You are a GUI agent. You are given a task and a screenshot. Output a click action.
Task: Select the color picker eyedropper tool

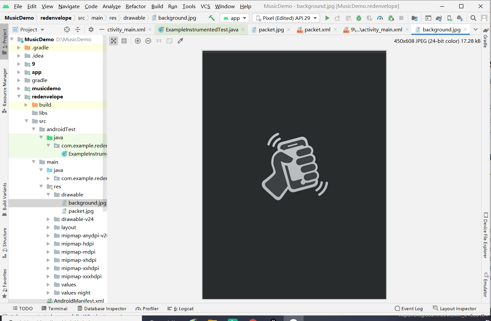(x=180, y=41)
